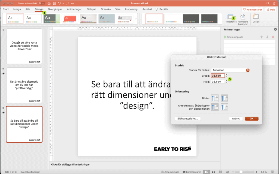
Task: Open the Bildspel tab
Action: [91, 9]
